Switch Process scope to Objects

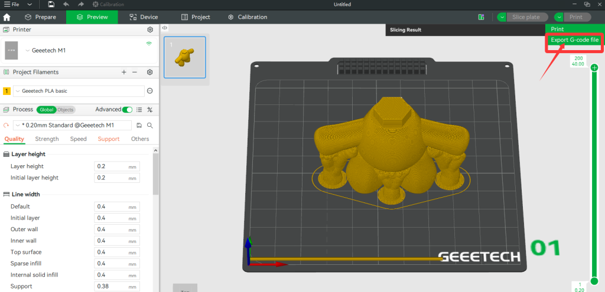pyautogui.click(x=65, y=110)
